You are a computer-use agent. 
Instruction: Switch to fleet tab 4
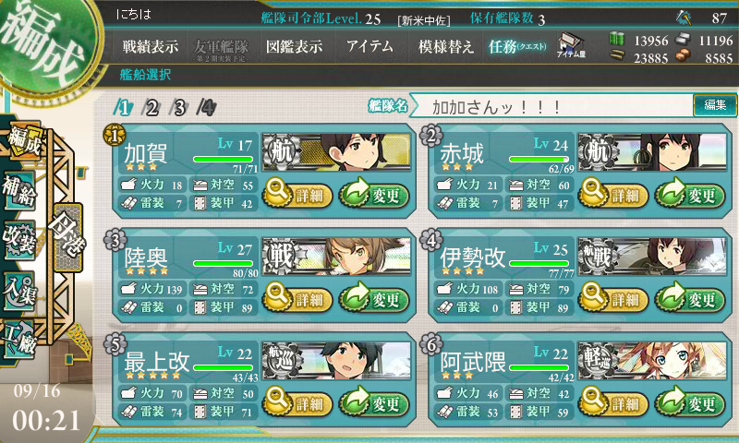click(206, 108)
